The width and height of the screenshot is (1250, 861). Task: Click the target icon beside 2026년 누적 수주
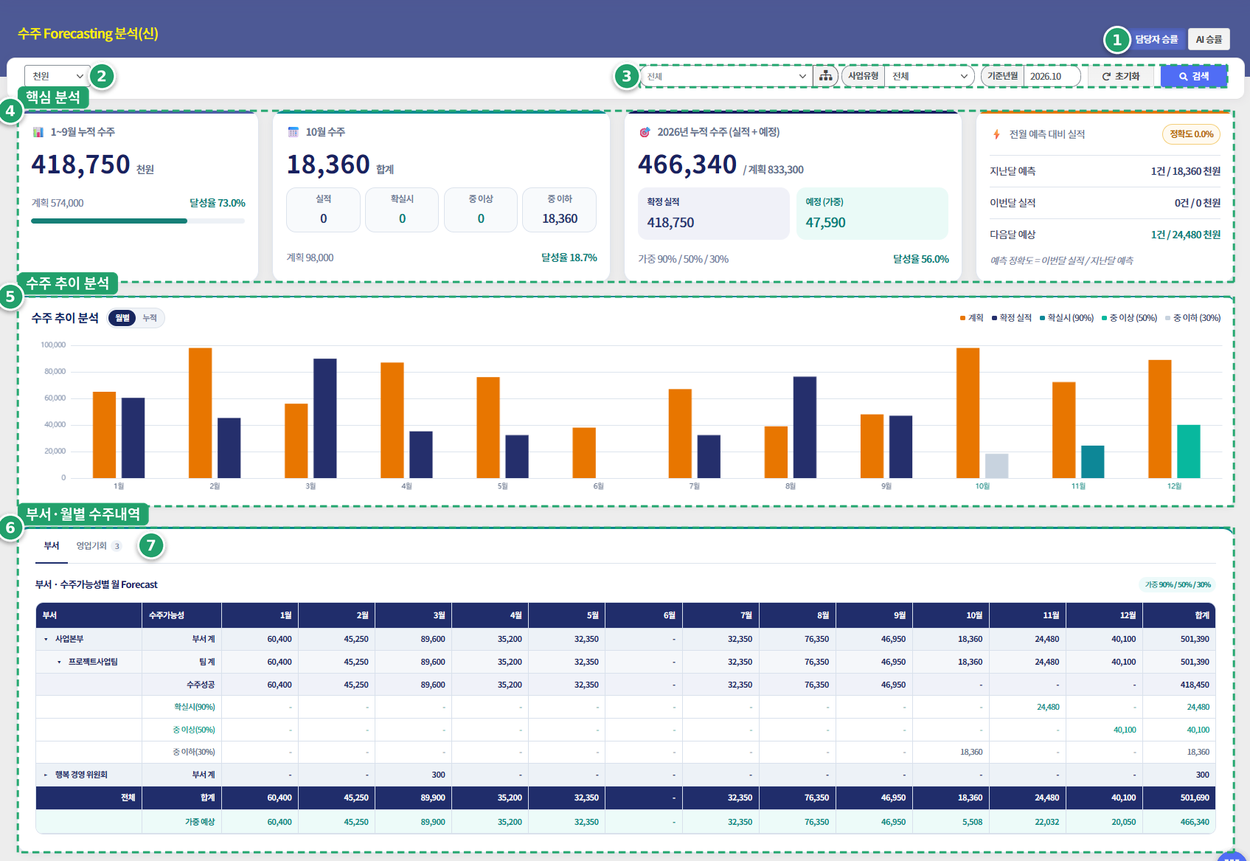pos(645,132)
